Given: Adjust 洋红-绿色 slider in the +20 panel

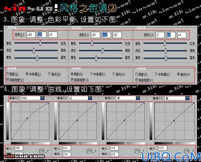Looking at the screenshot, I should click(x=34, y=50).
